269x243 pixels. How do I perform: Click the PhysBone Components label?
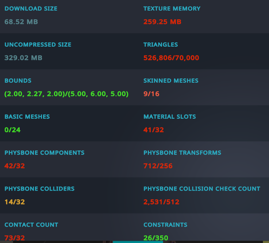tap(45, 153)
